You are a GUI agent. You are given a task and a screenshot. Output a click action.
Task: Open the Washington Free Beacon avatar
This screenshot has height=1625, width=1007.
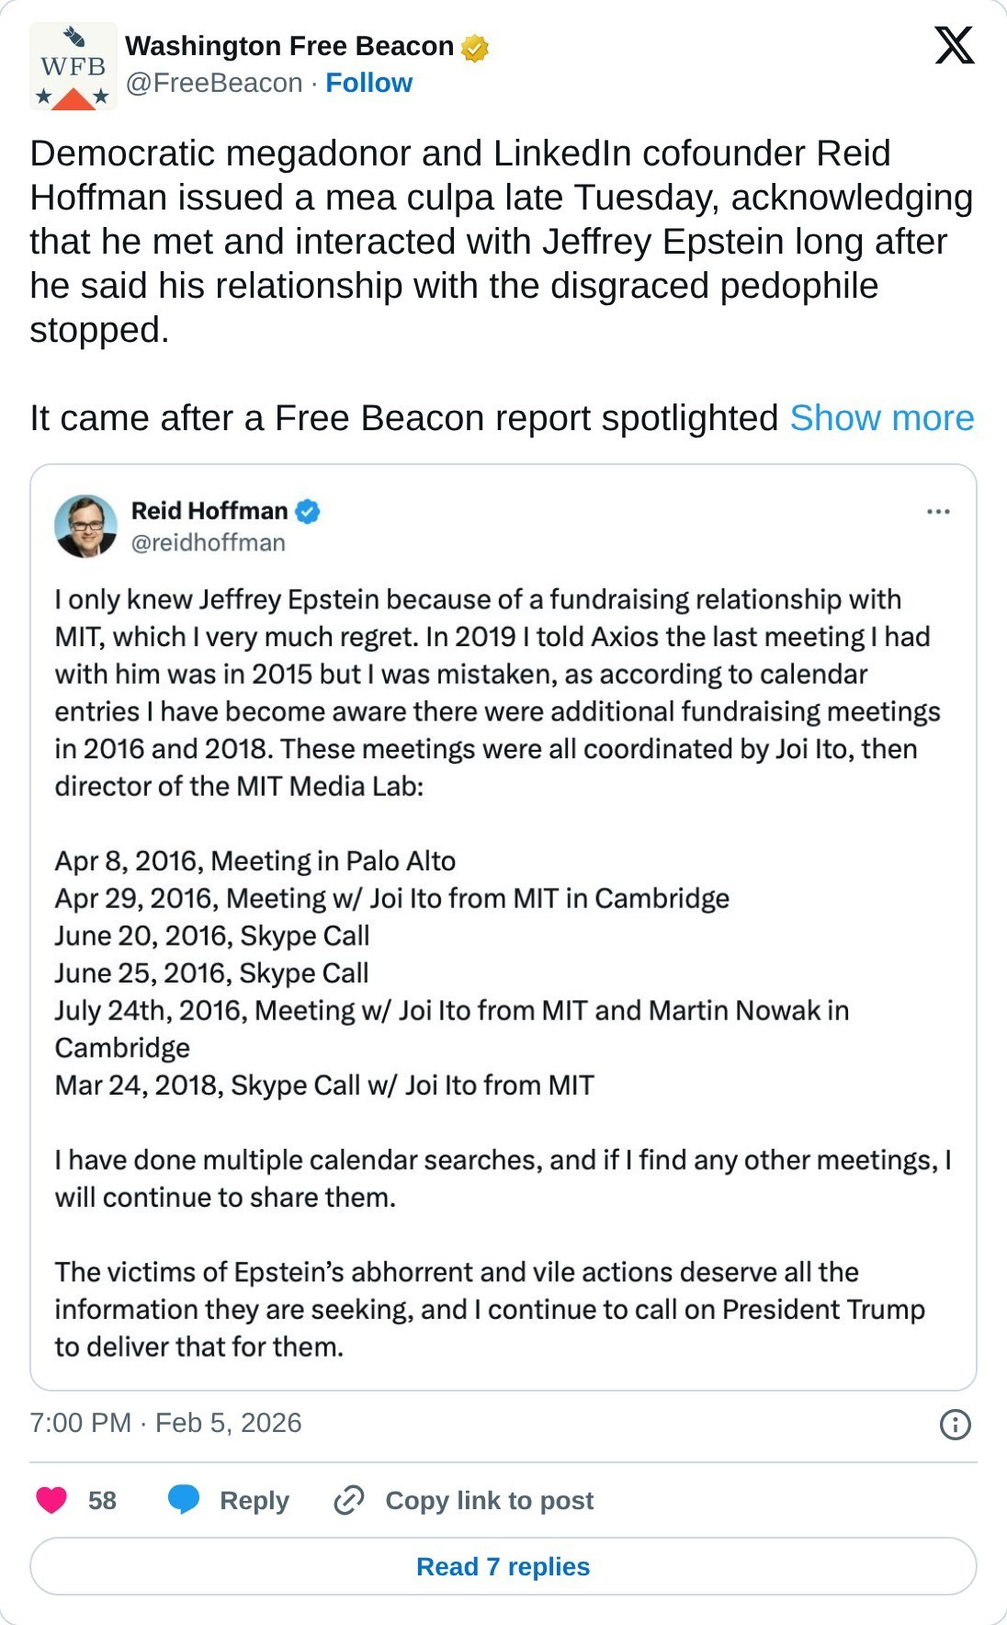pos(74,66)
